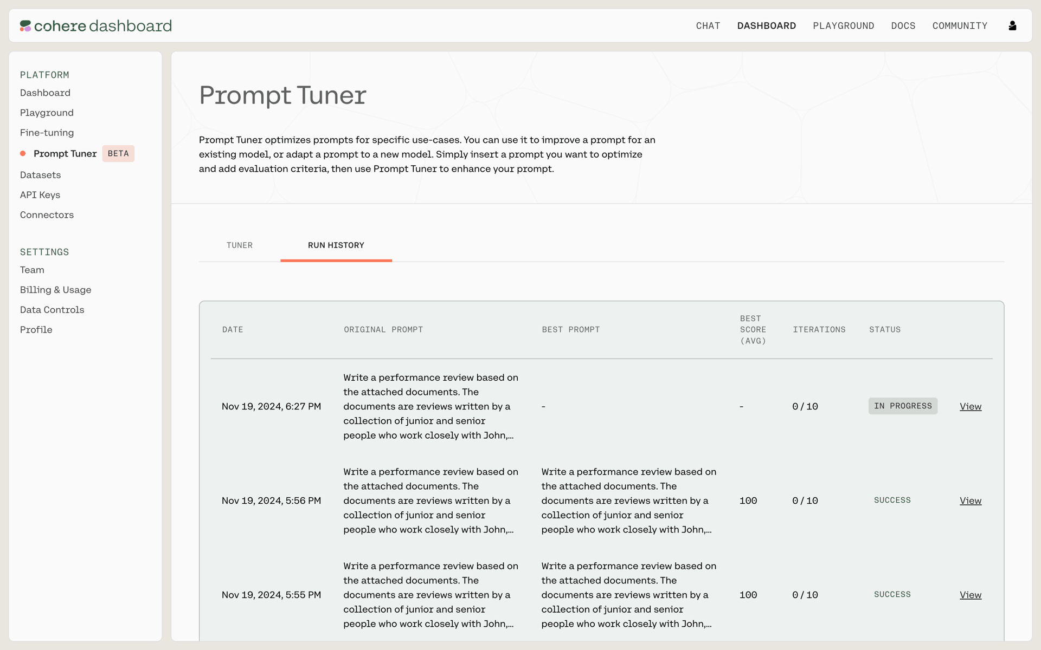Visit Community in the top navigation
1041x650 pixels.
coord(960,25)
